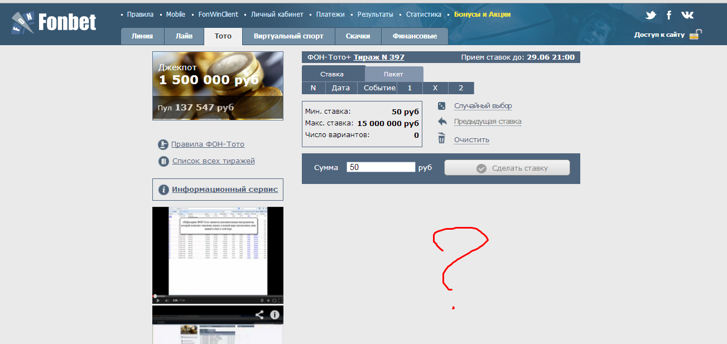
Task: Open the Линия tab
Action: point(142,36)
